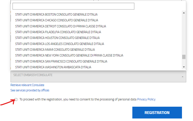Pick Filadelfia Consolato Generale d'Italia
This screenshot has width=193, height=121.
coord(58,32)
